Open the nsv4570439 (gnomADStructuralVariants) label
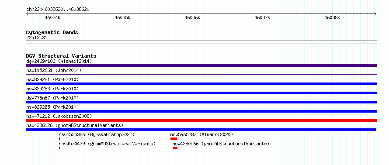Viewport: 389px width, 165px height. pyautogui.click(x=107, y=144)
